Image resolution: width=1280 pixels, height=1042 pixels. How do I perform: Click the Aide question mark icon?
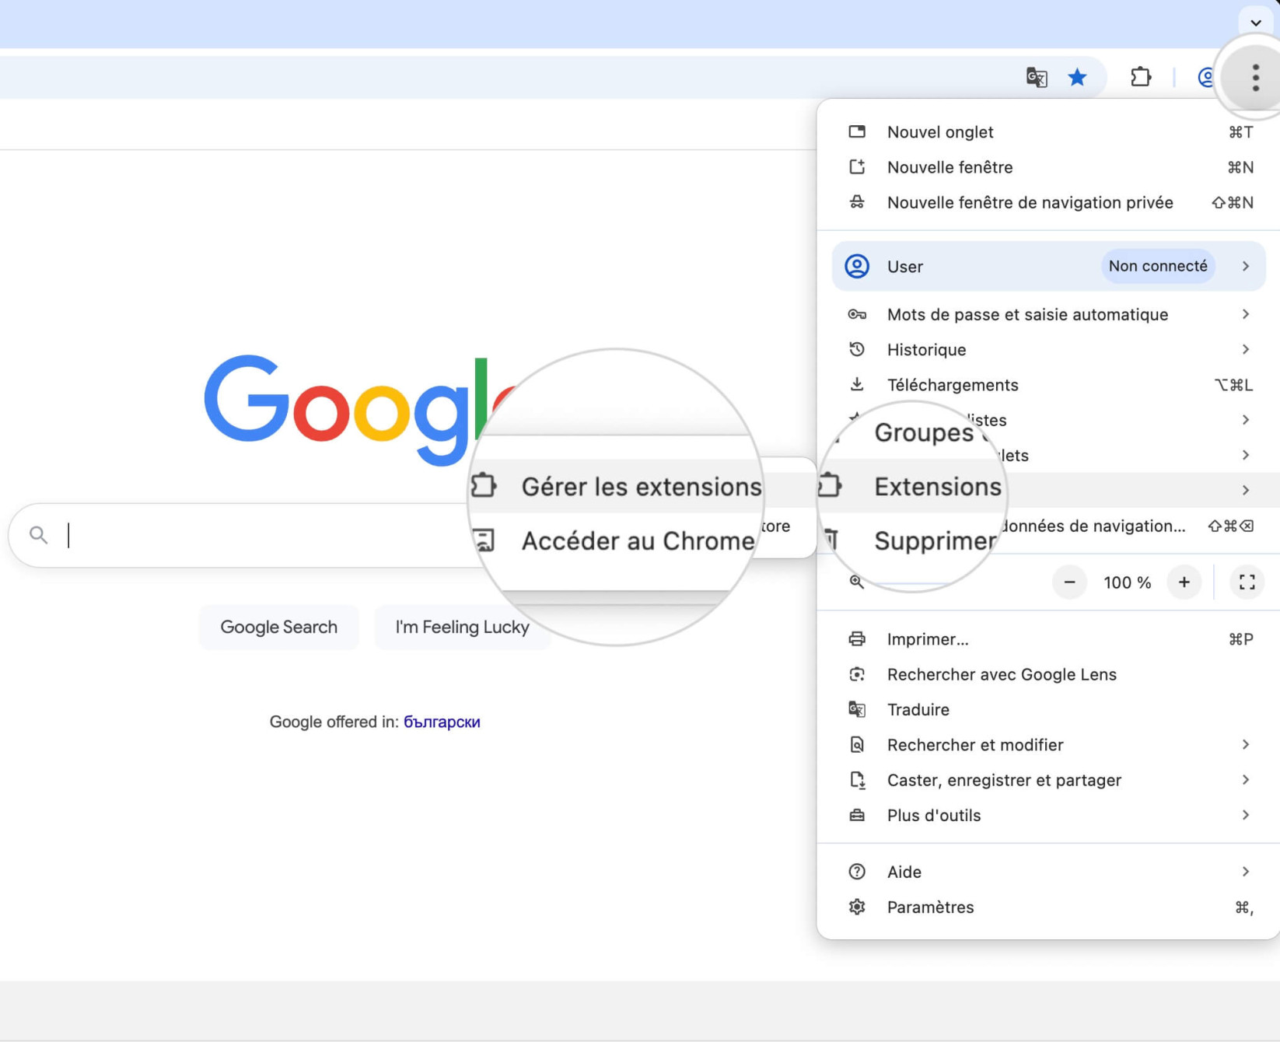tap(857, 872)
